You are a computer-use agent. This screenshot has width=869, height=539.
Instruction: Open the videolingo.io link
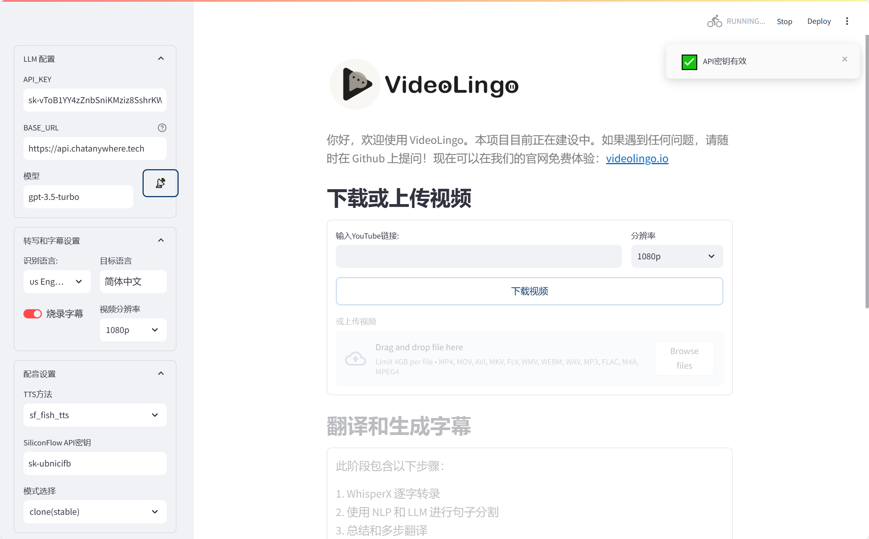click(637, 158)
